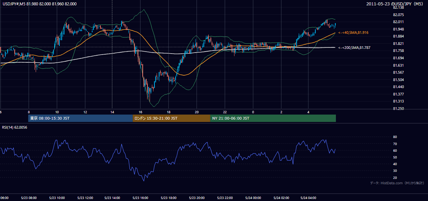Click hour label 12 under the price chart
Viewport: 428px width, 201px height.
coord(85,112)
